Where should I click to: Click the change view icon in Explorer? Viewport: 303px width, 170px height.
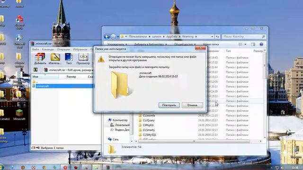pyautogui.click(x=241, y=44)
